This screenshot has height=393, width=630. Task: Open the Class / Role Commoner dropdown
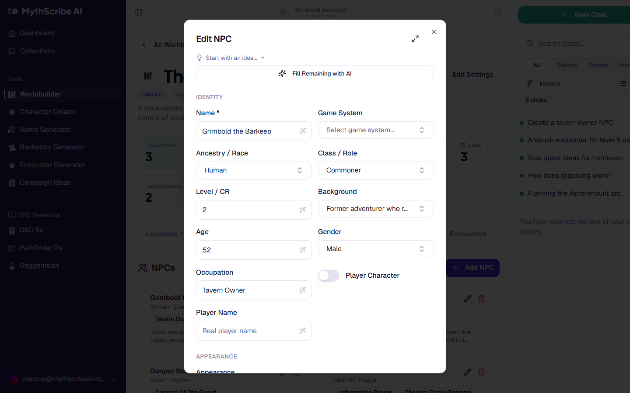pos(375,170)
